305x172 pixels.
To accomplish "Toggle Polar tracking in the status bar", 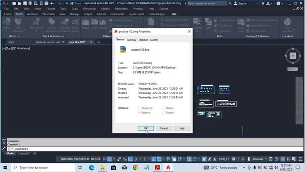I will click(x=135, y=159).
